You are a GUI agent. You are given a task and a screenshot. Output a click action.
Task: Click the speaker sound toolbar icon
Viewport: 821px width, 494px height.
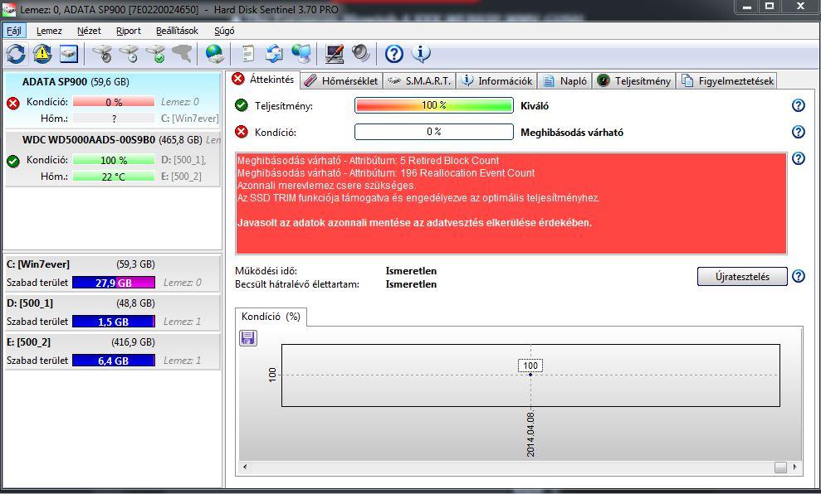click(x=361, y=53)
